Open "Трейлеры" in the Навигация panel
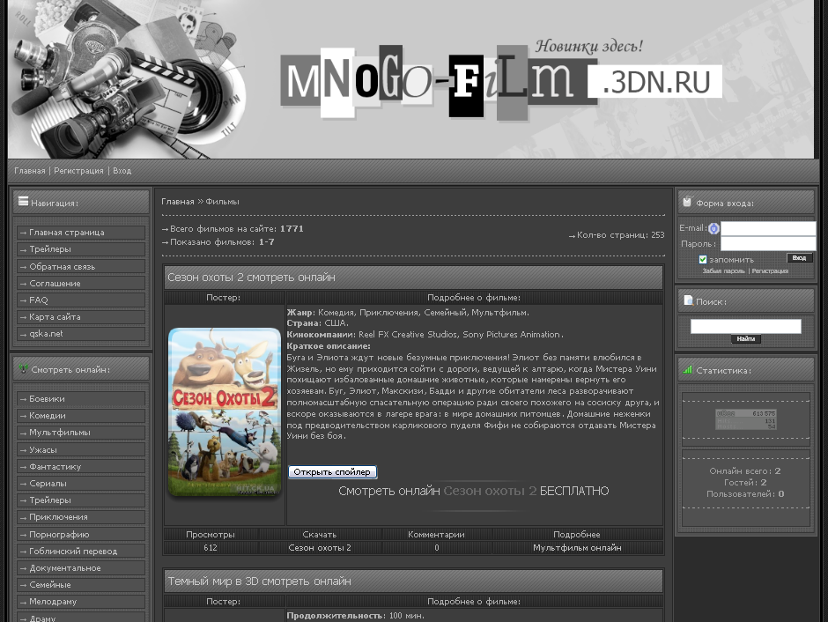828x622 pixels. click(x=81, y=249)
